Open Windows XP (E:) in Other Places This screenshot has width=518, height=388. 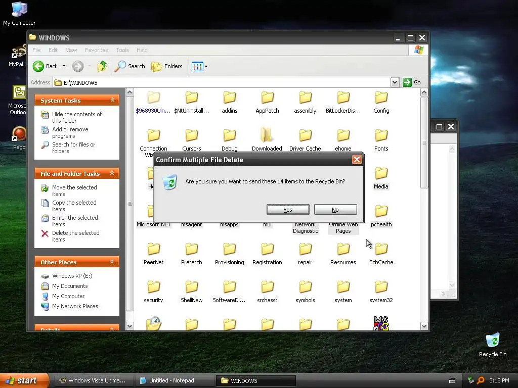click(x=72, y=276)
